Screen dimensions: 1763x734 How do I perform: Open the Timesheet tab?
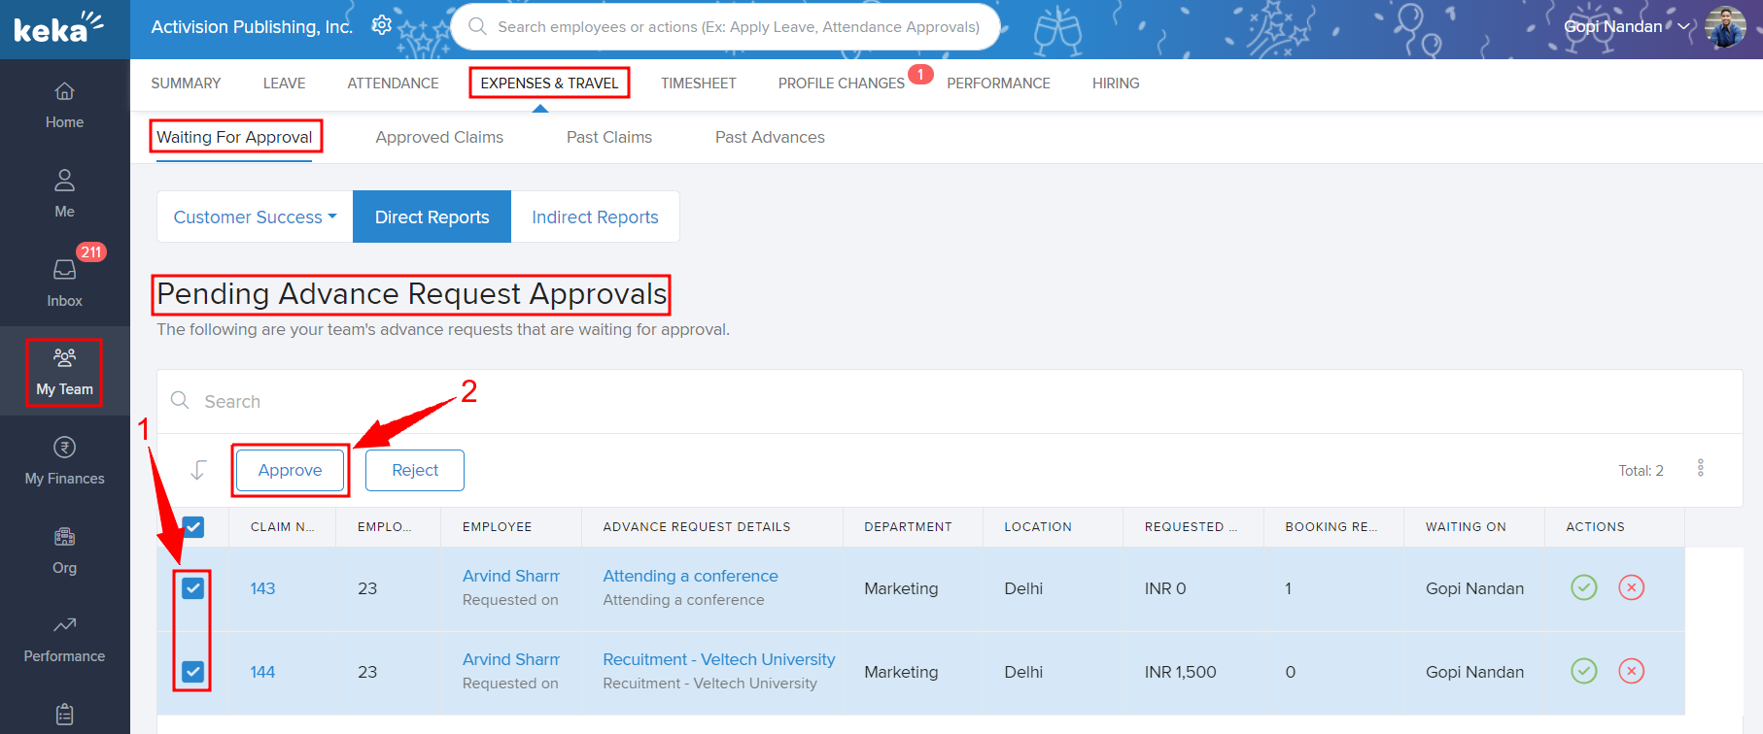(698, 83)
